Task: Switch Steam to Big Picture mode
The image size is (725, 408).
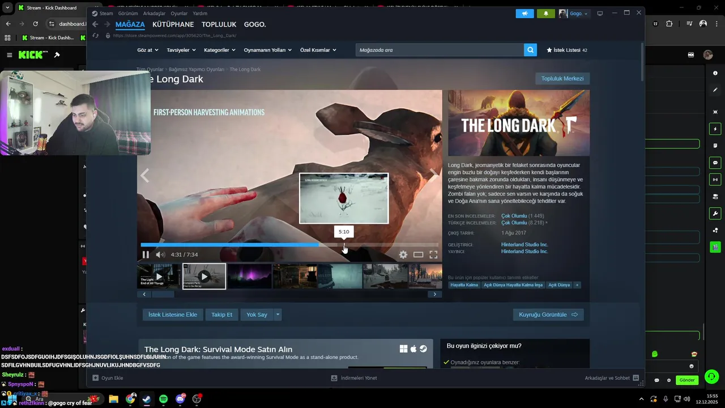Action: 600,13
